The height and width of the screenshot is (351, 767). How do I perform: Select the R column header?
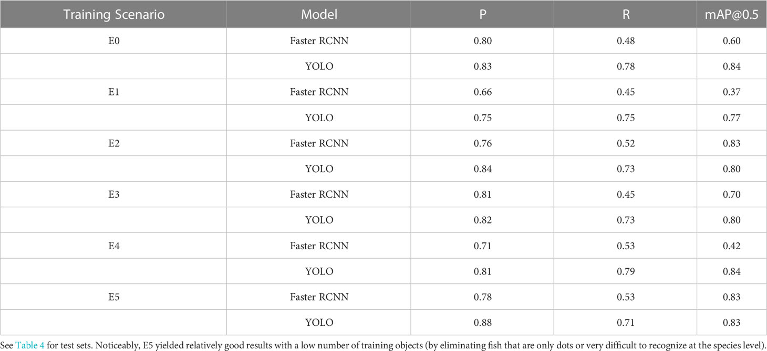point(625,14)
